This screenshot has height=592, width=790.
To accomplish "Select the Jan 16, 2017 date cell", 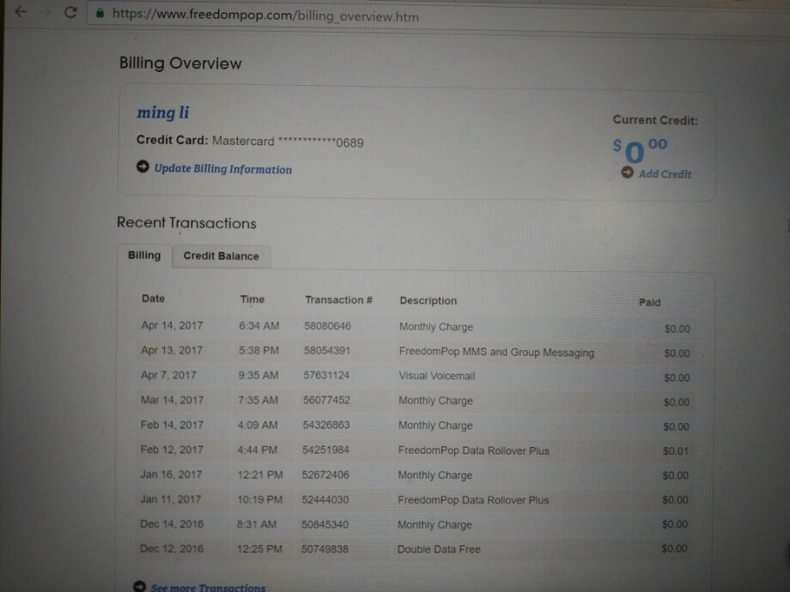I will tap(171, 474).
